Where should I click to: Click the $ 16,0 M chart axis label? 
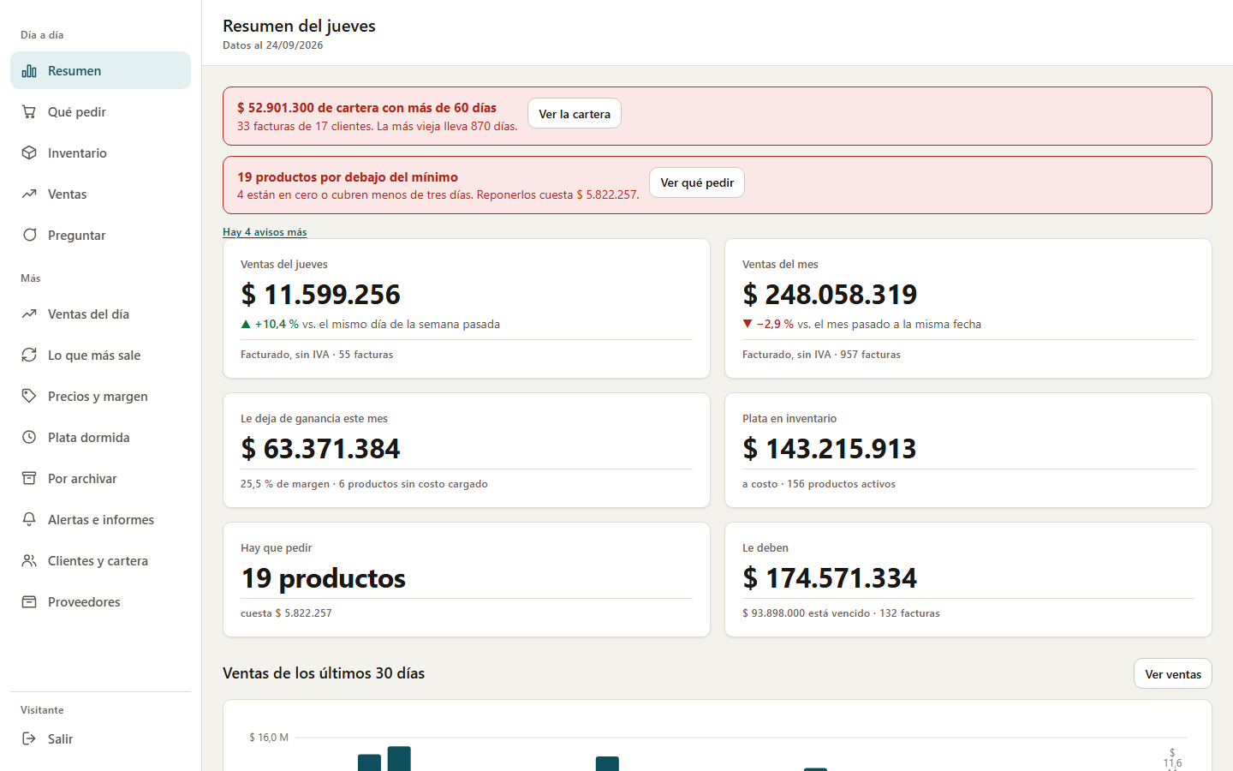[x=269, y=738]
